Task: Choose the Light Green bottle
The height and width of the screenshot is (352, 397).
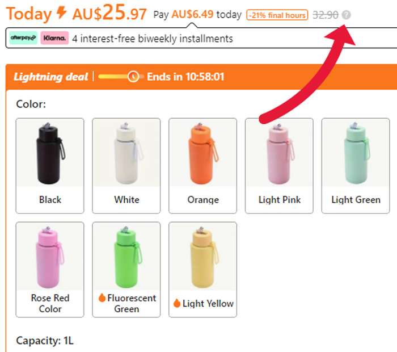Action: (356, 165)
